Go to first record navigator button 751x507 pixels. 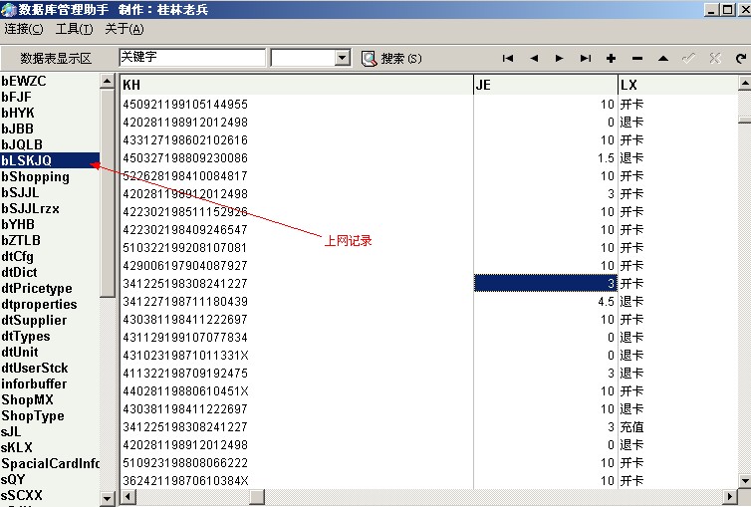[x=508, y=59]
